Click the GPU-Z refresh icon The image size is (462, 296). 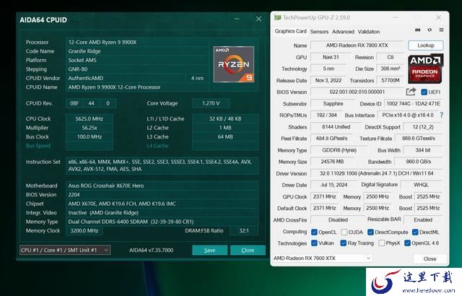430,30
